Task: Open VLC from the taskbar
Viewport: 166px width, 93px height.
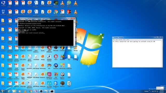Action: (x=25, y=91)
